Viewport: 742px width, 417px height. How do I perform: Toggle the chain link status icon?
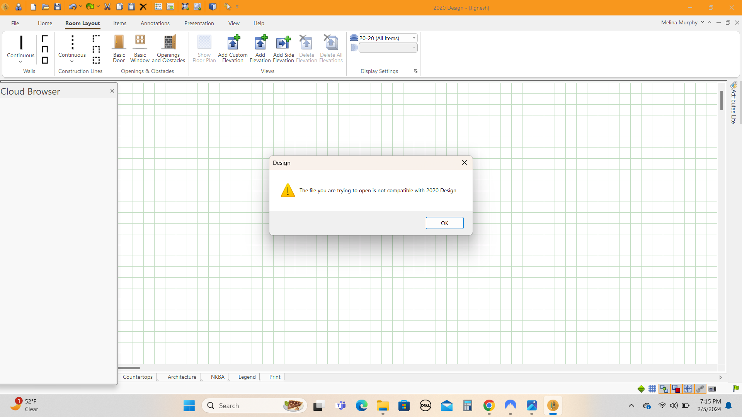tap(700, 389)
